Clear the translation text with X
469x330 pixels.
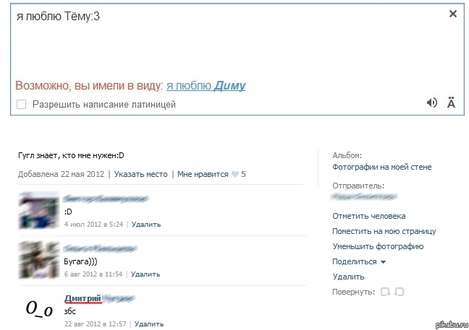point(453,14)
